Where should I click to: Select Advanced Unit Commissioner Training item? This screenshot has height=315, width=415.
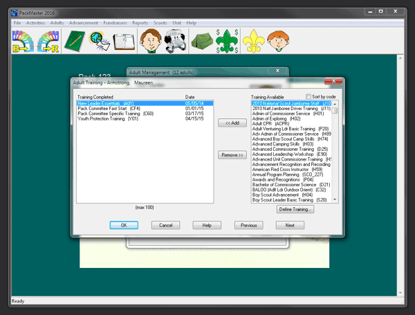tap(291, 159)
